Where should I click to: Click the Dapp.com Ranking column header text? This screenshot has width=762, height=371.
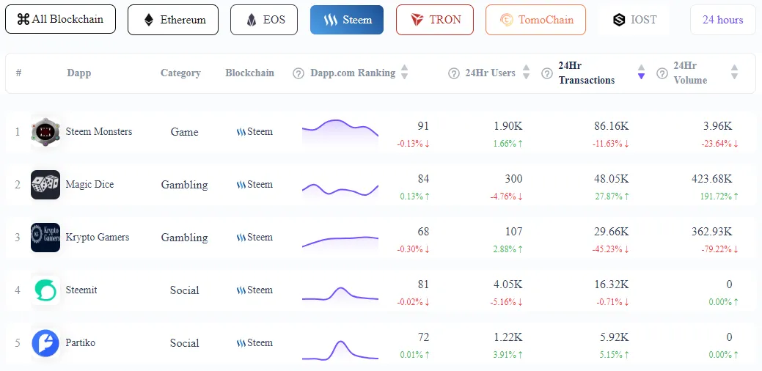pyautogui.click(x=353, y=73)
